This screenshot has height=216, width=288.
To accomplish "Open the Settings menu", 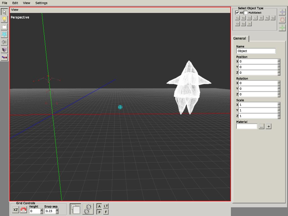I will coord(41,3).
